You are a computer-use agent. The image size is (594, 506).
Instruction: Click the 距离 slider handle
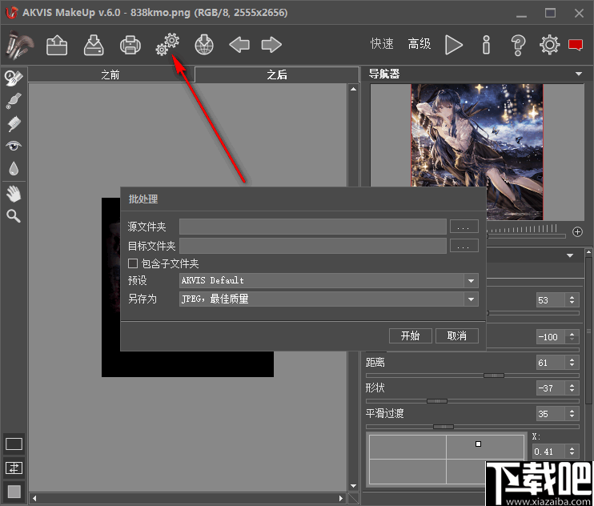click(x=494, y=375)
